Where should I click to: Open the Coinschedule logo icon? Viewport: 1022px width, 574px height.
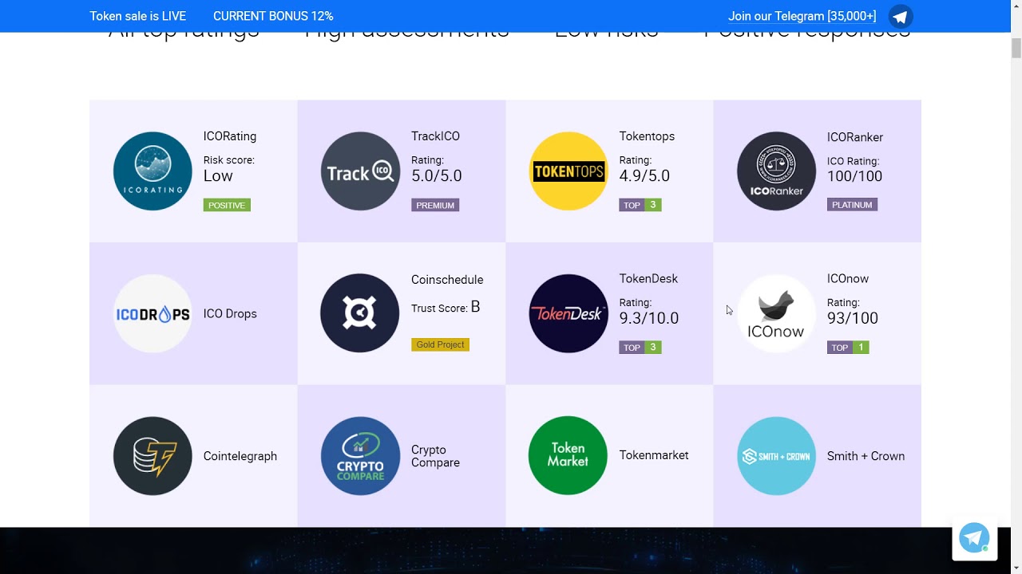click(x=360, y=313)
